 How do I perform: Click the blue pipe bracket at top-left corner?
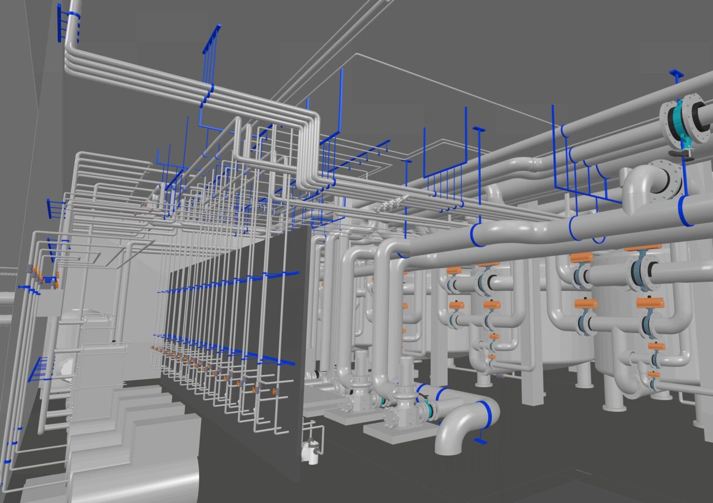click(60, 22)
